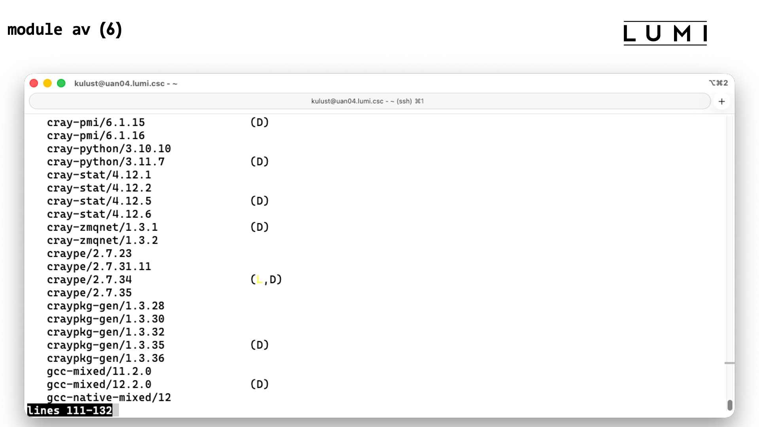Open a new terminal tab with the plus icon
759x427 pixels.
tap(722, 101)
